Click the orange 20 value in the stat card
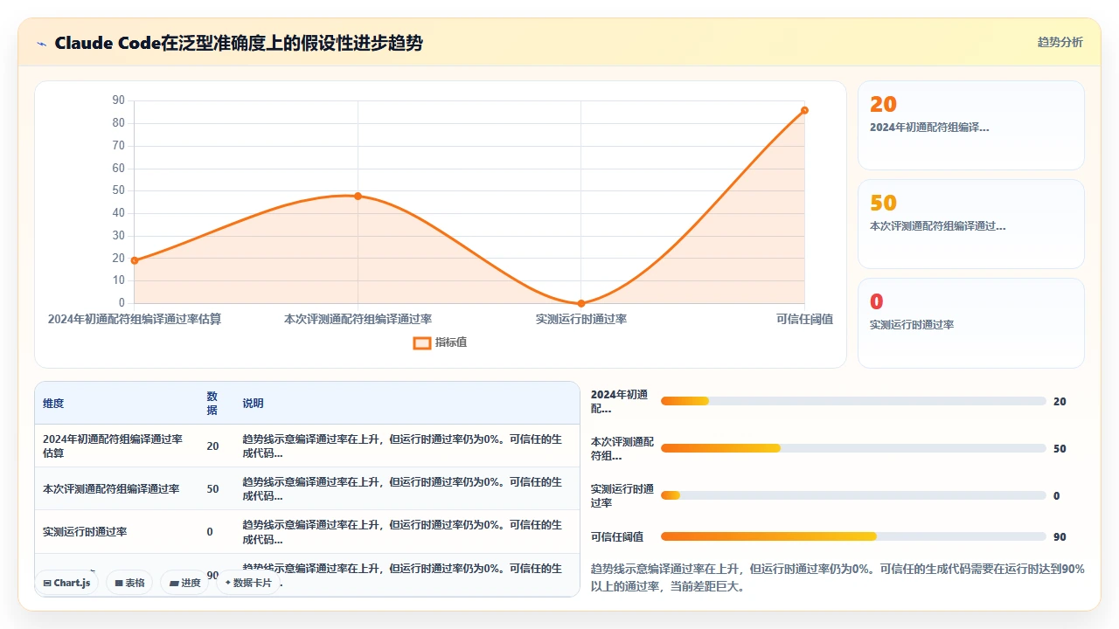Image resolution: width=1119 pixels, height=629 pixels. [x=883, y=104]
